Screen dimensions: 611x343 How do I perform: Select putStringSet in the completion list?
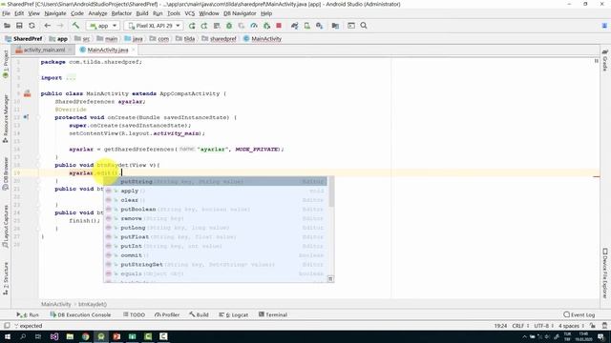[216, 265]
